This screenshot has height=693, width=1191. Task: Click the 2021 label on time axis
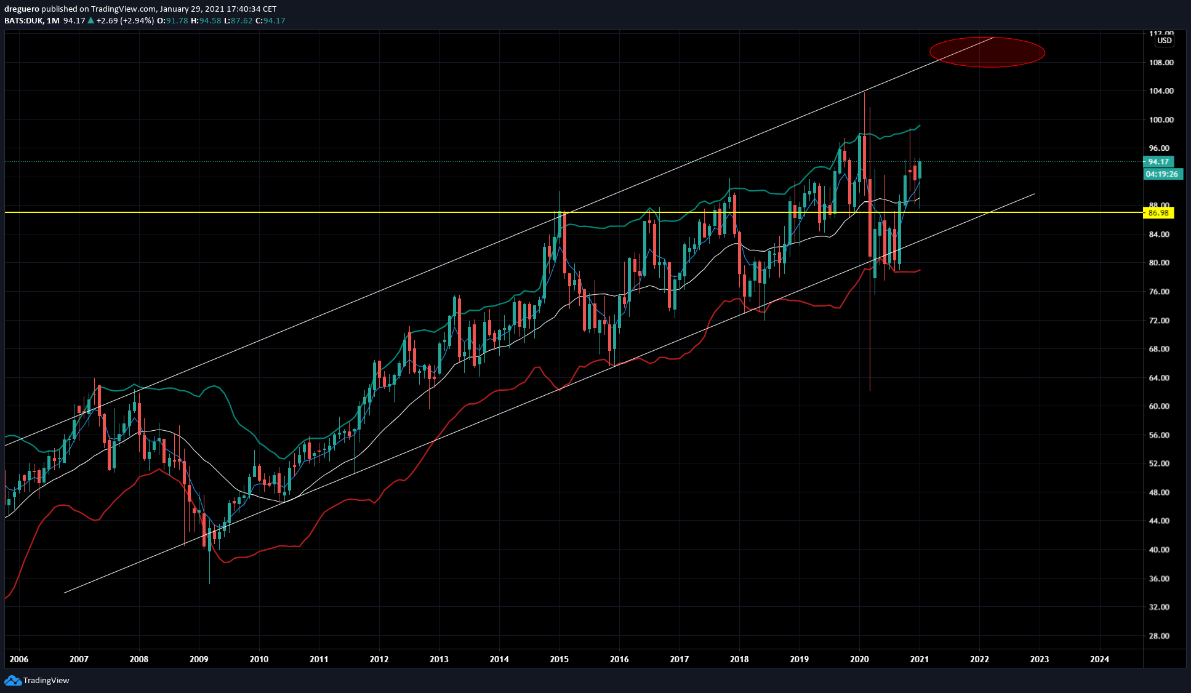click(x=920, y=659)
